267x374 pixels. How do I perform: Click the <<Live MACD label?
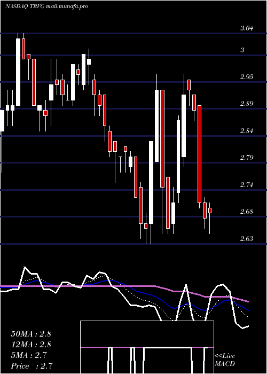[x=225, y=360]
